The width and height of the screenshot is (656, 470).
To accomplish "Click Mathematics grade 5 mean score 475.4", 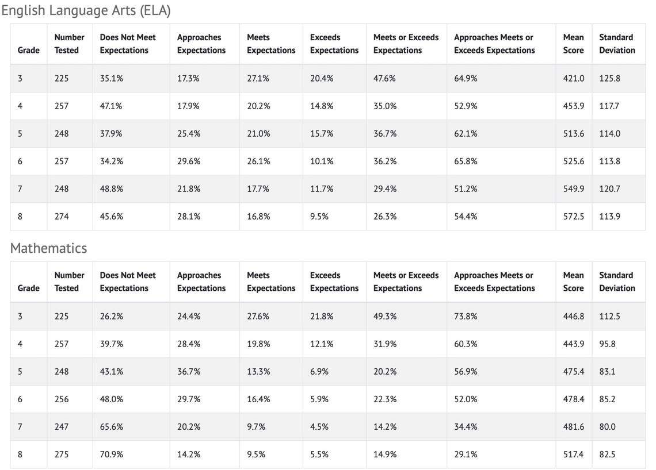I will coord(573,371).
